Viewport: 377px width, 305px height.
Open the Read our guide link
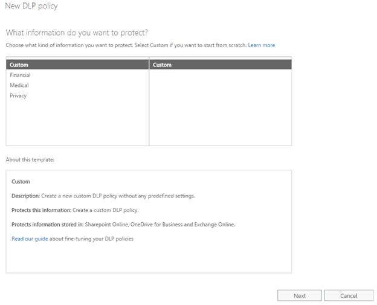pyautogui.click(x=30, y=239)
